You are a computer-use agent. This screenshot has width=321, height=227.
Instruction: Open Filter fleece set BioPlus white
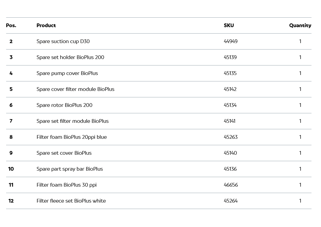coord(71,201)
